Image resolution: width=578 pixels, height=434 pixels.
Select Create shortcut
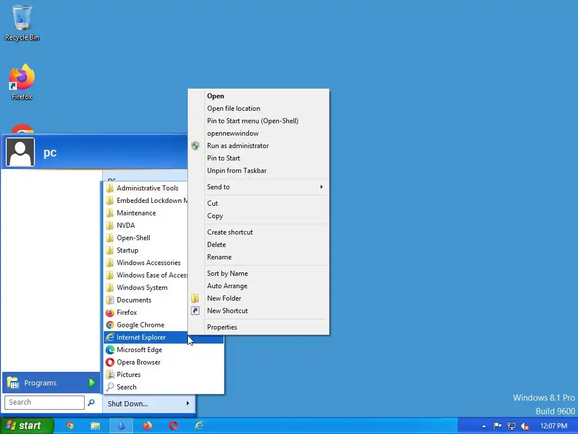tap(259, 232)
